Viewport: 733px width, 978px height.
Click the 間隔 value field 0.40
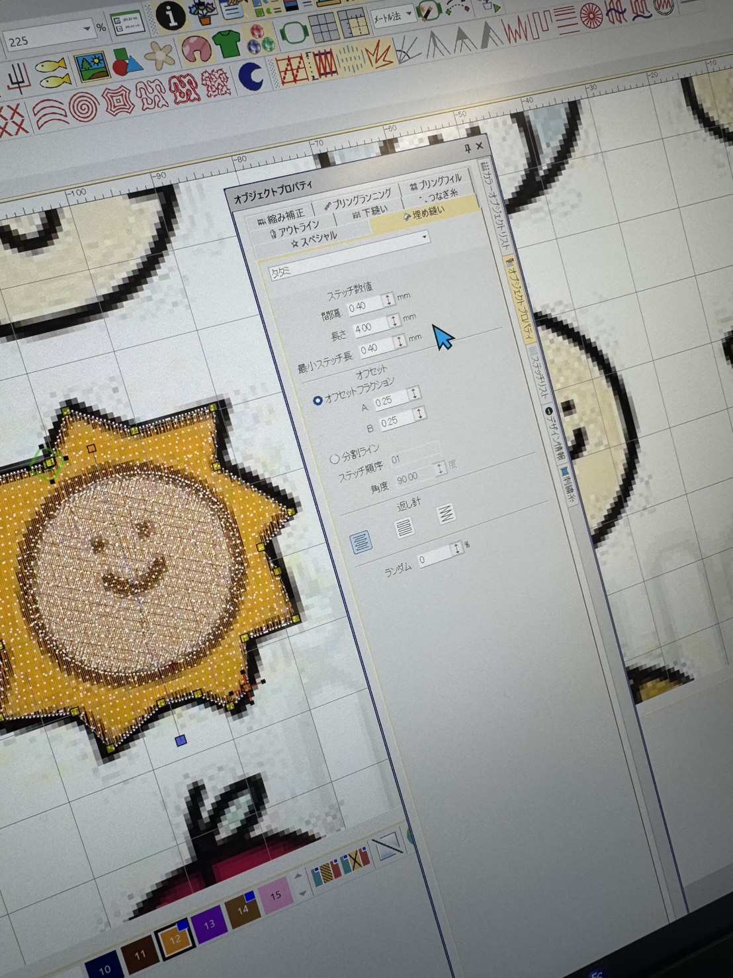[365, 306]
